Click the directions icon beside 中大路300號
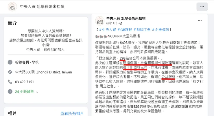The width and height of the screenshot is (214, 116). (10, 72)
